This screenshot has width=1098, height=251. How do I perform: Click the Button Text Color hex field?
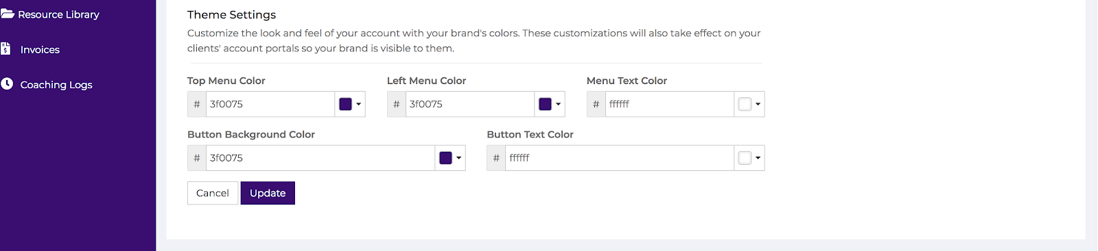pyautogui.click(x=620, y=158)
